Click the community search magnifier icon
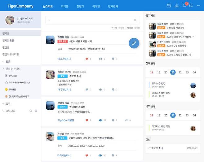The height and width of the screenshot is (162, 204). [x=31, y=111]
